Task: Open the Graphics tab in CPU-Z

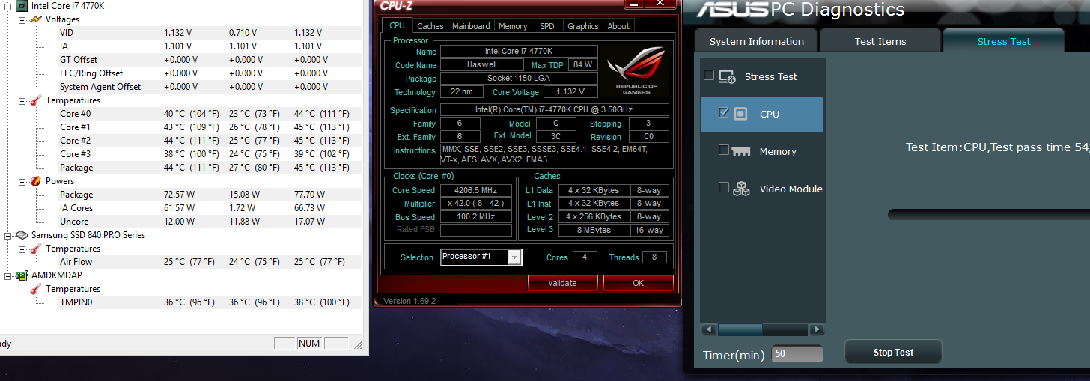Action: click(x=583, y=26)
